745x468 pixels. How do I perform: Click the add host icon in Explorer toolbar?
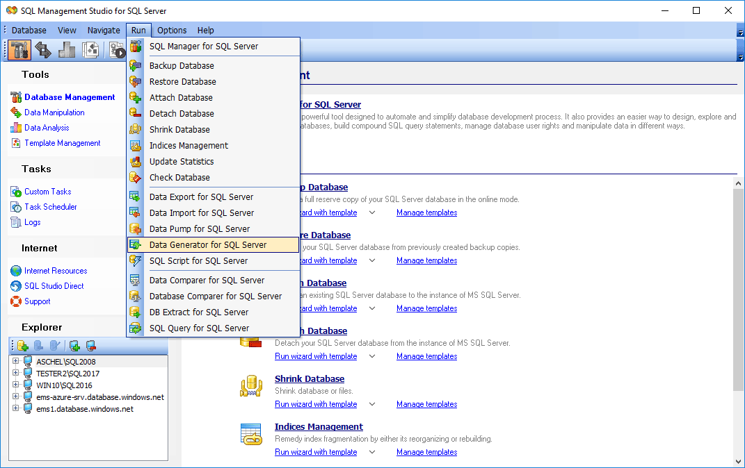pos(74,346)
